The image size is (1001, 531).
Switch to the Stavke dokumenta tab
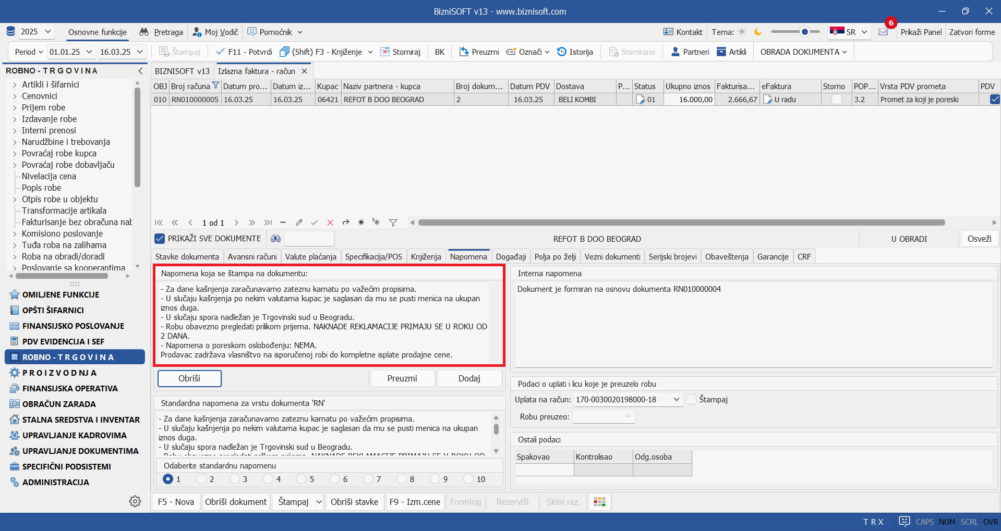187,257
